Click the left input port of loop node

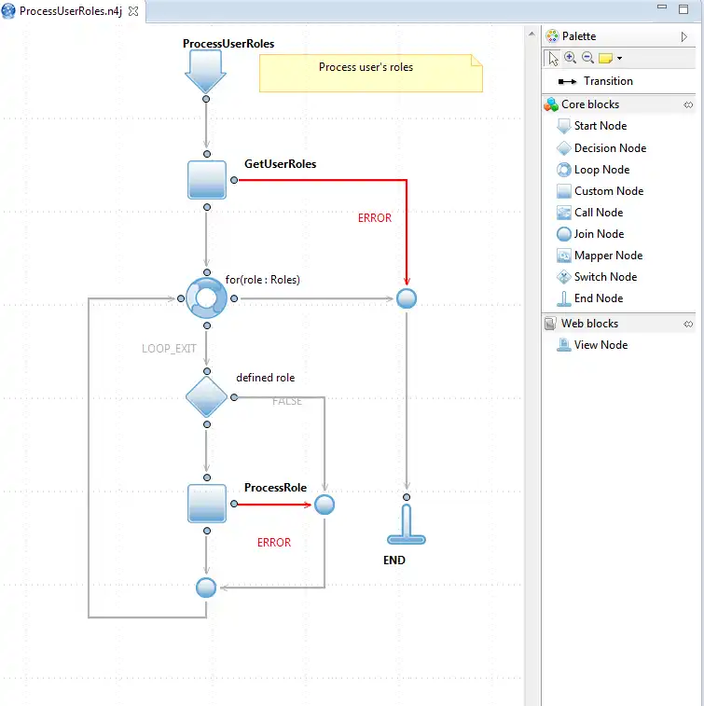coord(181,298)
